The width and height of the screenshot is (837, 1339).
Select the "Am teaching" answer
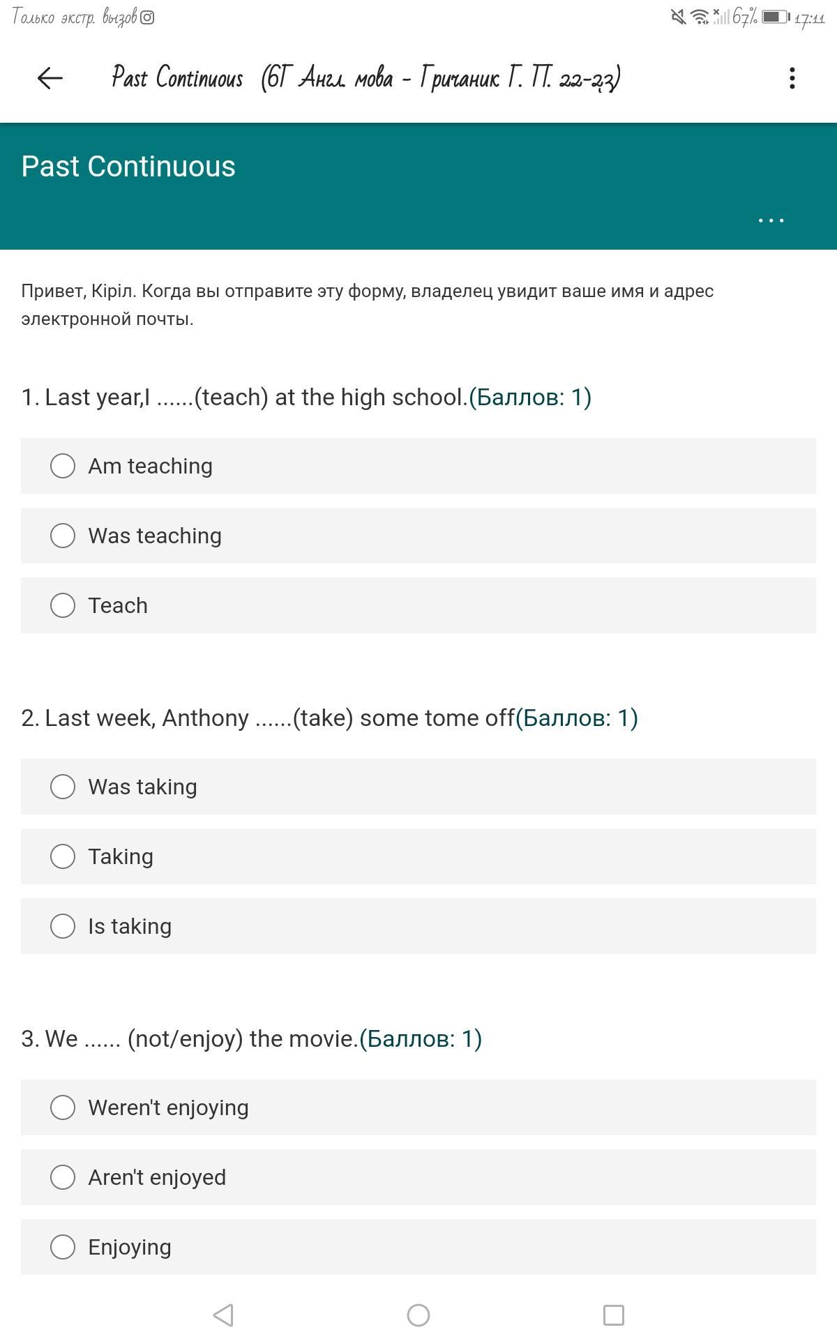63,466
